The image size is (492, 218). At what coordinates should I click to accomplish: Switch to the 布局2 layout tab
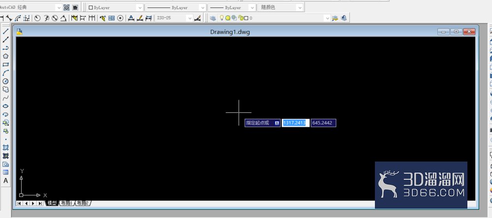83,203
